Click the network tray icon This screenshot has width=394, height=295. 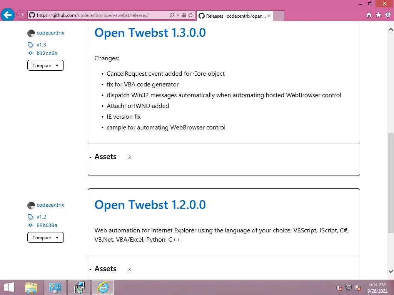(349, 288)
